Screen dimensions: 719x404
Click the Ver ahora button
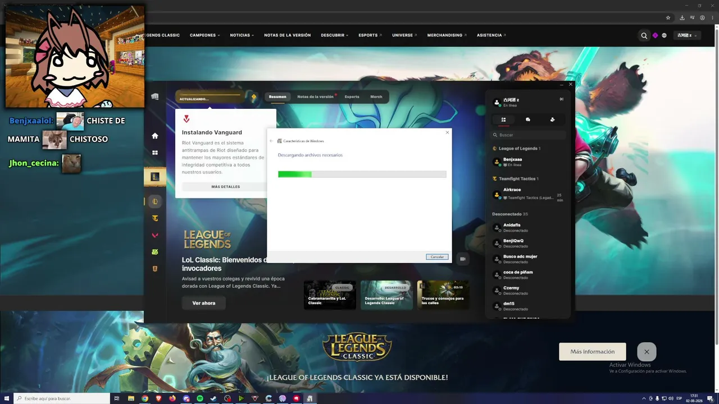[x=204, y=303]
